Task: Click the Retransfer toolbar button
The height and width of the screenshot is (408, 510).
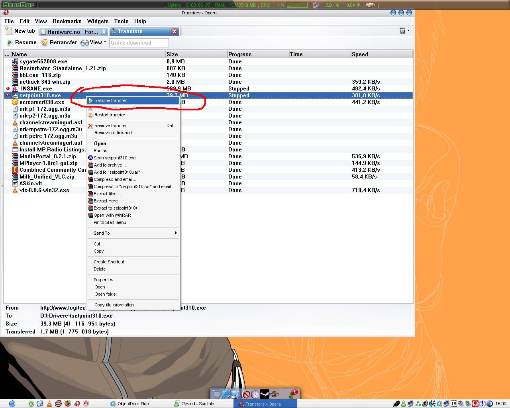Action: [x=59, y=43]
